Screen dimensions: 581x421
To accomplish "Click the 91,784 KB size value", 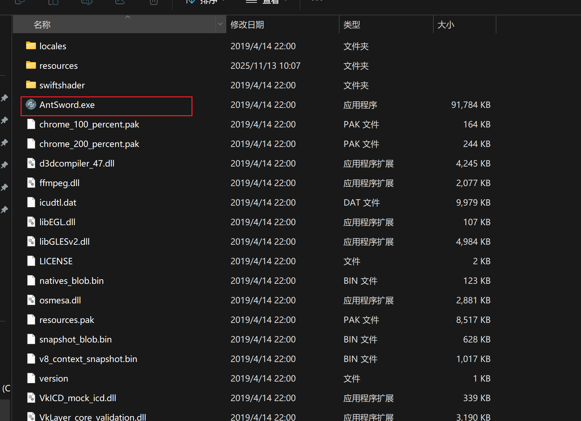I will 471,105.
